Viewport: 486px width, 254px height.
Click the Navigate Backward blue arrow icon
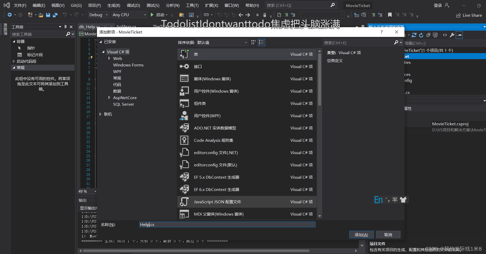tap(10, 15)
